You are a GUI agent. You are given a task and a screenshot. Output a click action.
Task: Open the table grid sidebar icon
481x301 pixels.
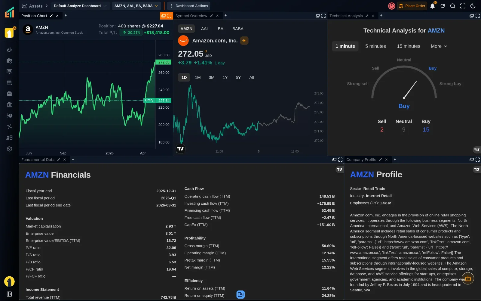tap(9, 83)
